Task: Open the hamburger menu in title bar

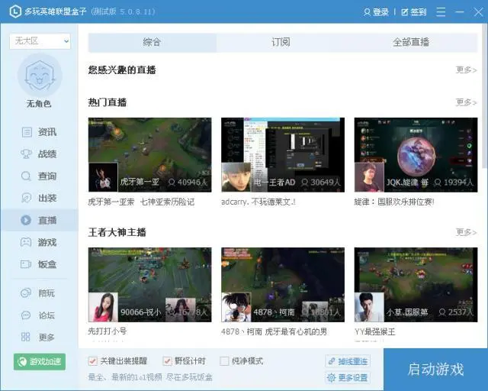Action: [x=441, y=12]
